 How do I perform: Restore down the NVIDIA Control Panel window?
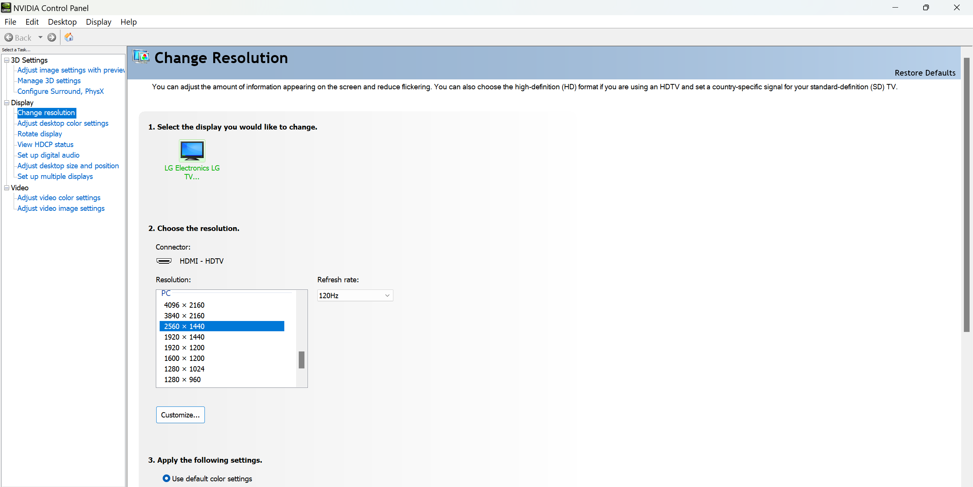926,8
